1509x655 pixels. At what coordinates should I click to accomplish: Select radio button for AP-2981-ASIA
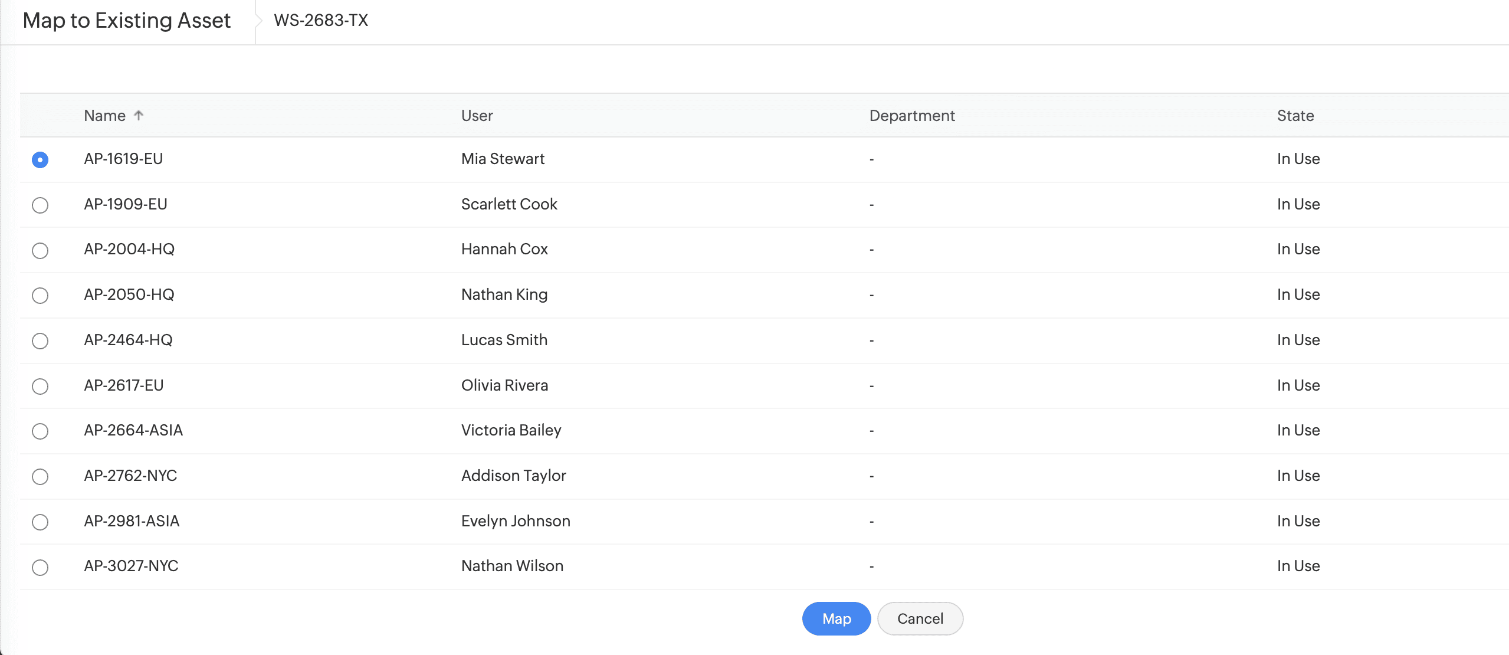pos(40,522)
